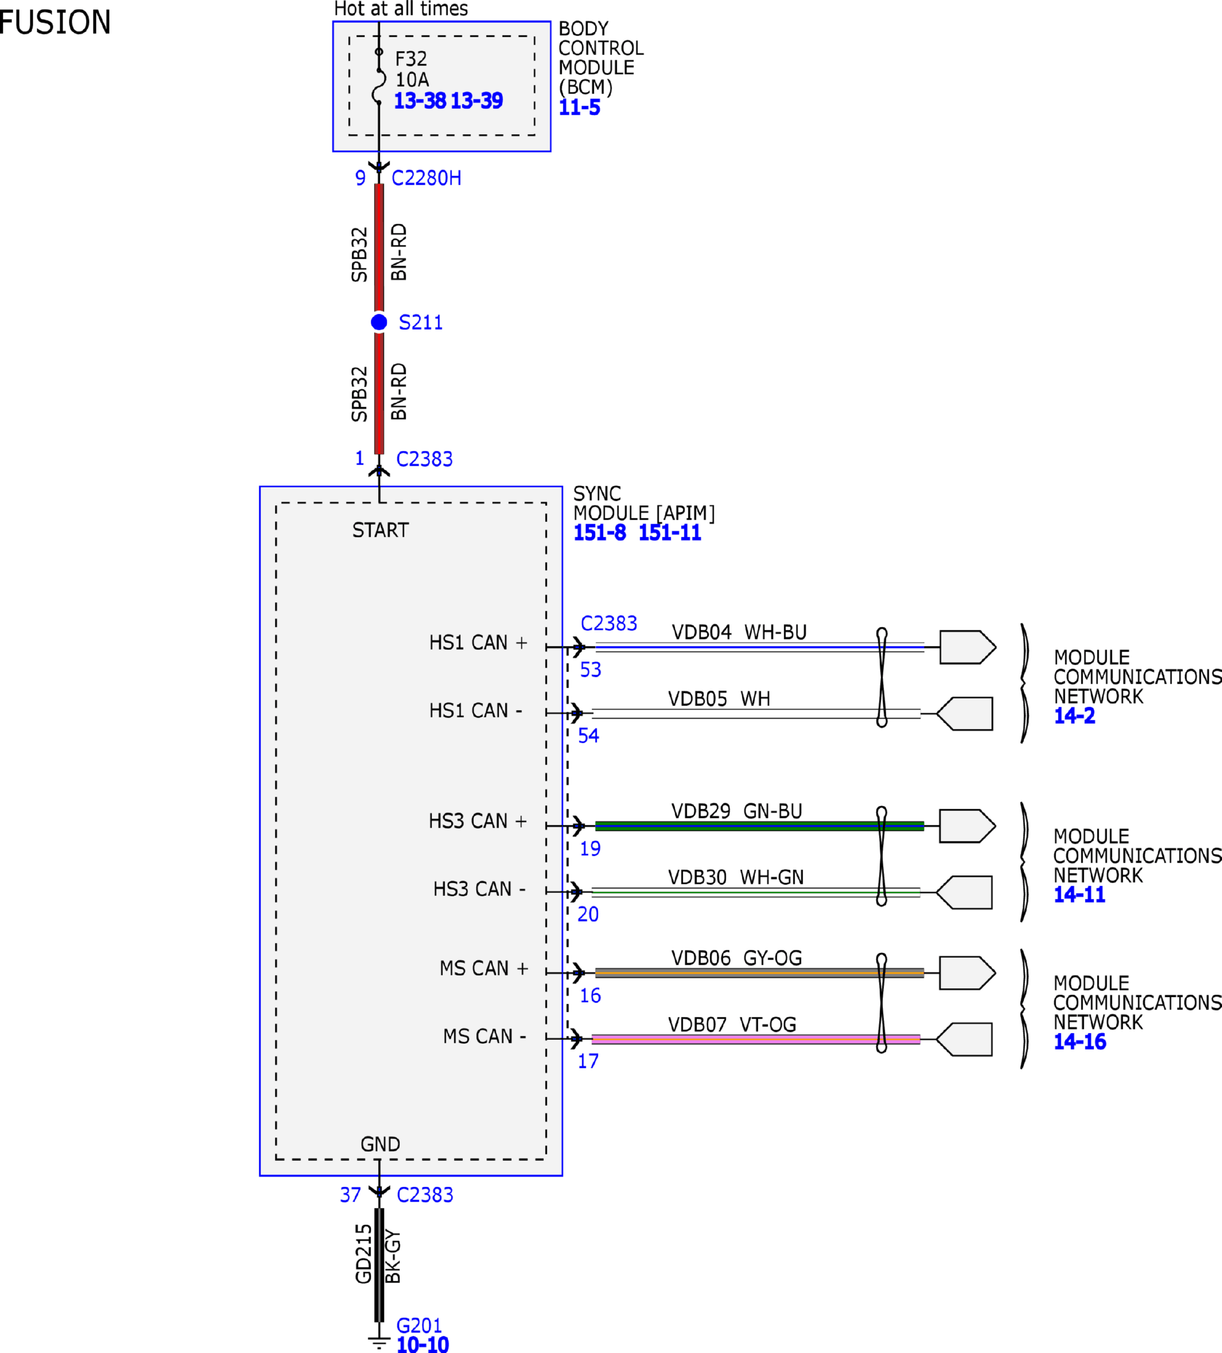Open page reference 13-39 link
This screenshot has height=1353, width=1222.
tap(477, 101)
